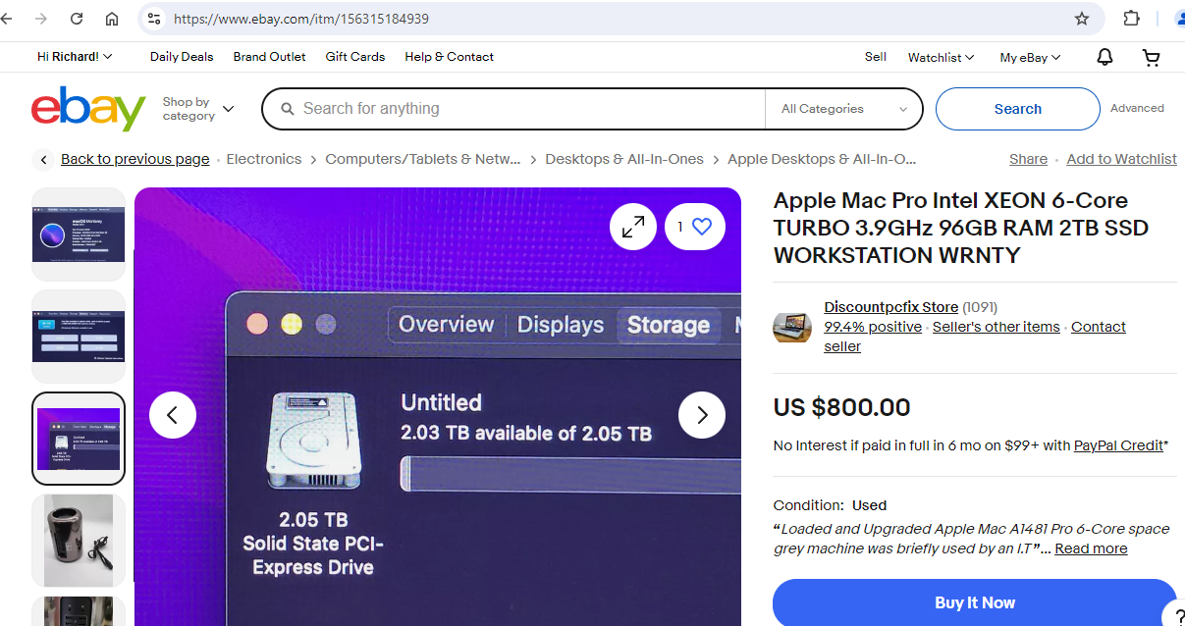
Task: Open the Electronics breadcrumb
Action: (x=264, y=159)
